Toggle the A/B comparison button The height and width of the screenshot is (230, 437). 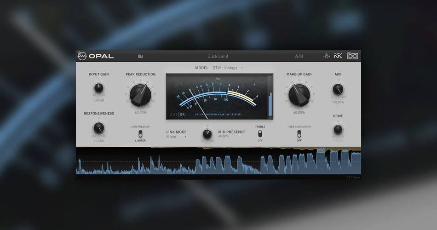pos(299,56)
